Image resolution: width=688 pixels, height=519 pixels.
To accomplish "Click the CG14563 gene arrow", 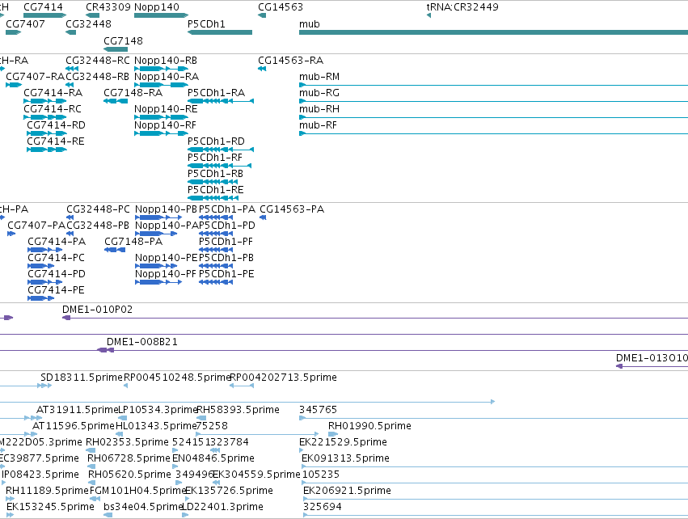I will (x=262, y=15).
